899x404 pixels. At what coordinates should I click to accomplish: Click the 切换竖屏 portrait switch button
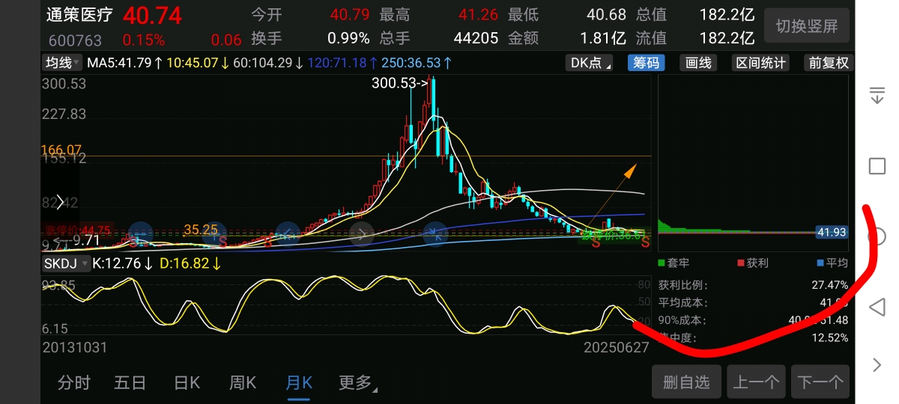(x=807, y=27)
